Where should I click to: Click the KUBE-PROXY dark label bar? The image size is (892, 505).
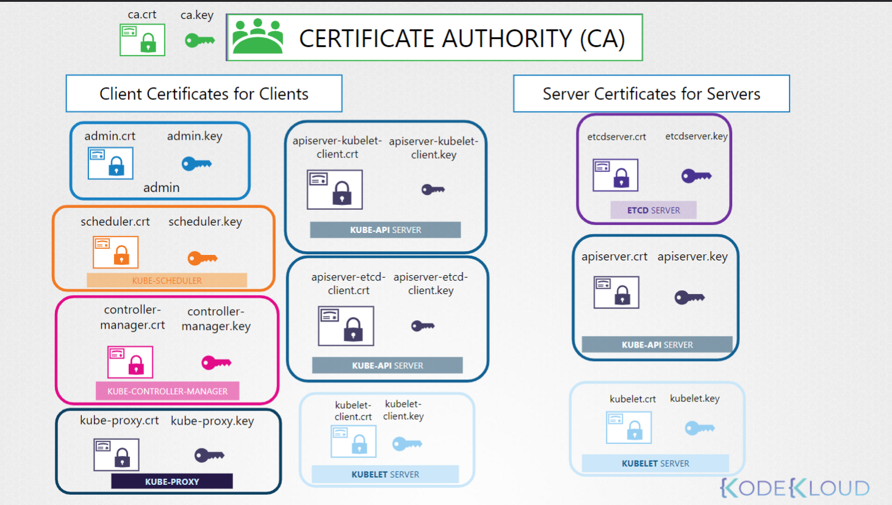172,482
